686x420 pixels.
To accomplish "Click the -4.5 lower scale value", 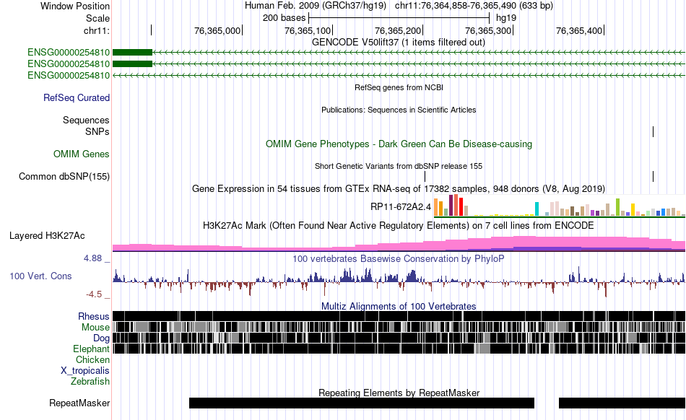I will 94,294.
